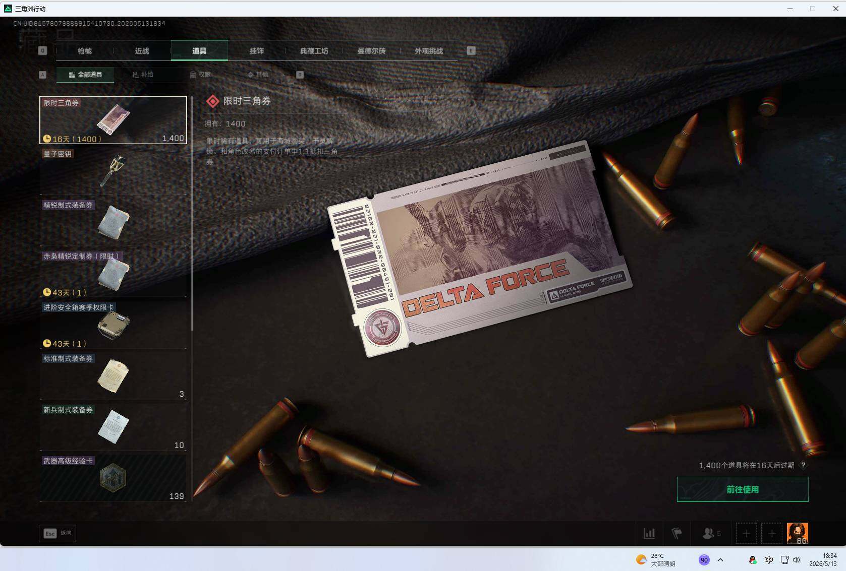Open the QQ penguin tray icon
This screenshot has height=571, width=846.
tap(753, 559)
